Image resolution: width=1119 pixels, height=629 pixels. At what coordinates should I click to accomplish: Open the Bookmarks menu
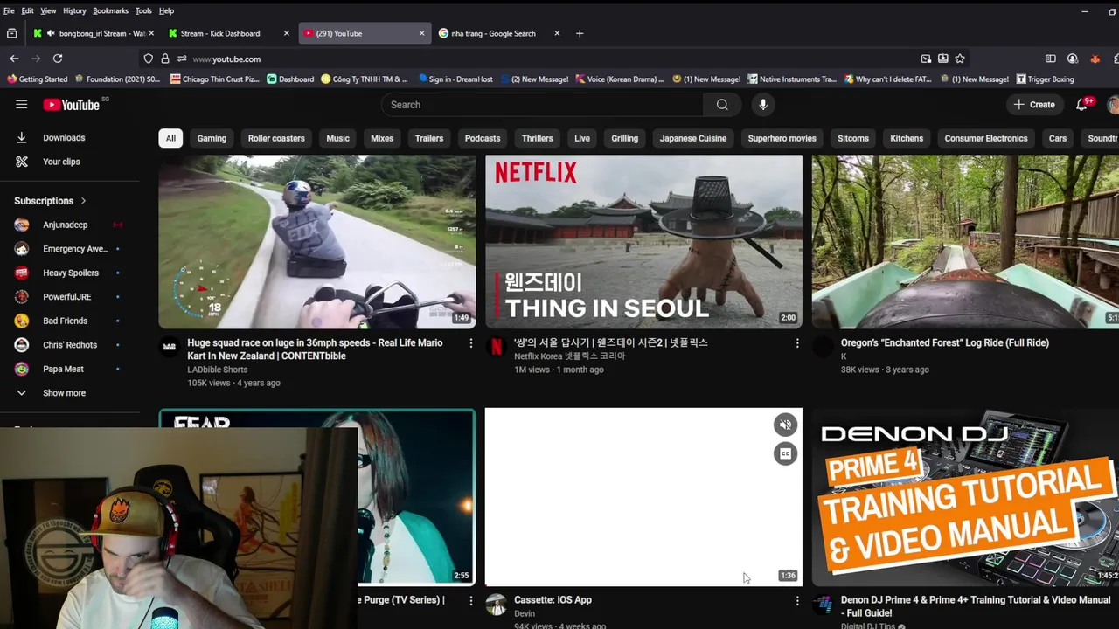pyautogui.click(x=110, y=10)
